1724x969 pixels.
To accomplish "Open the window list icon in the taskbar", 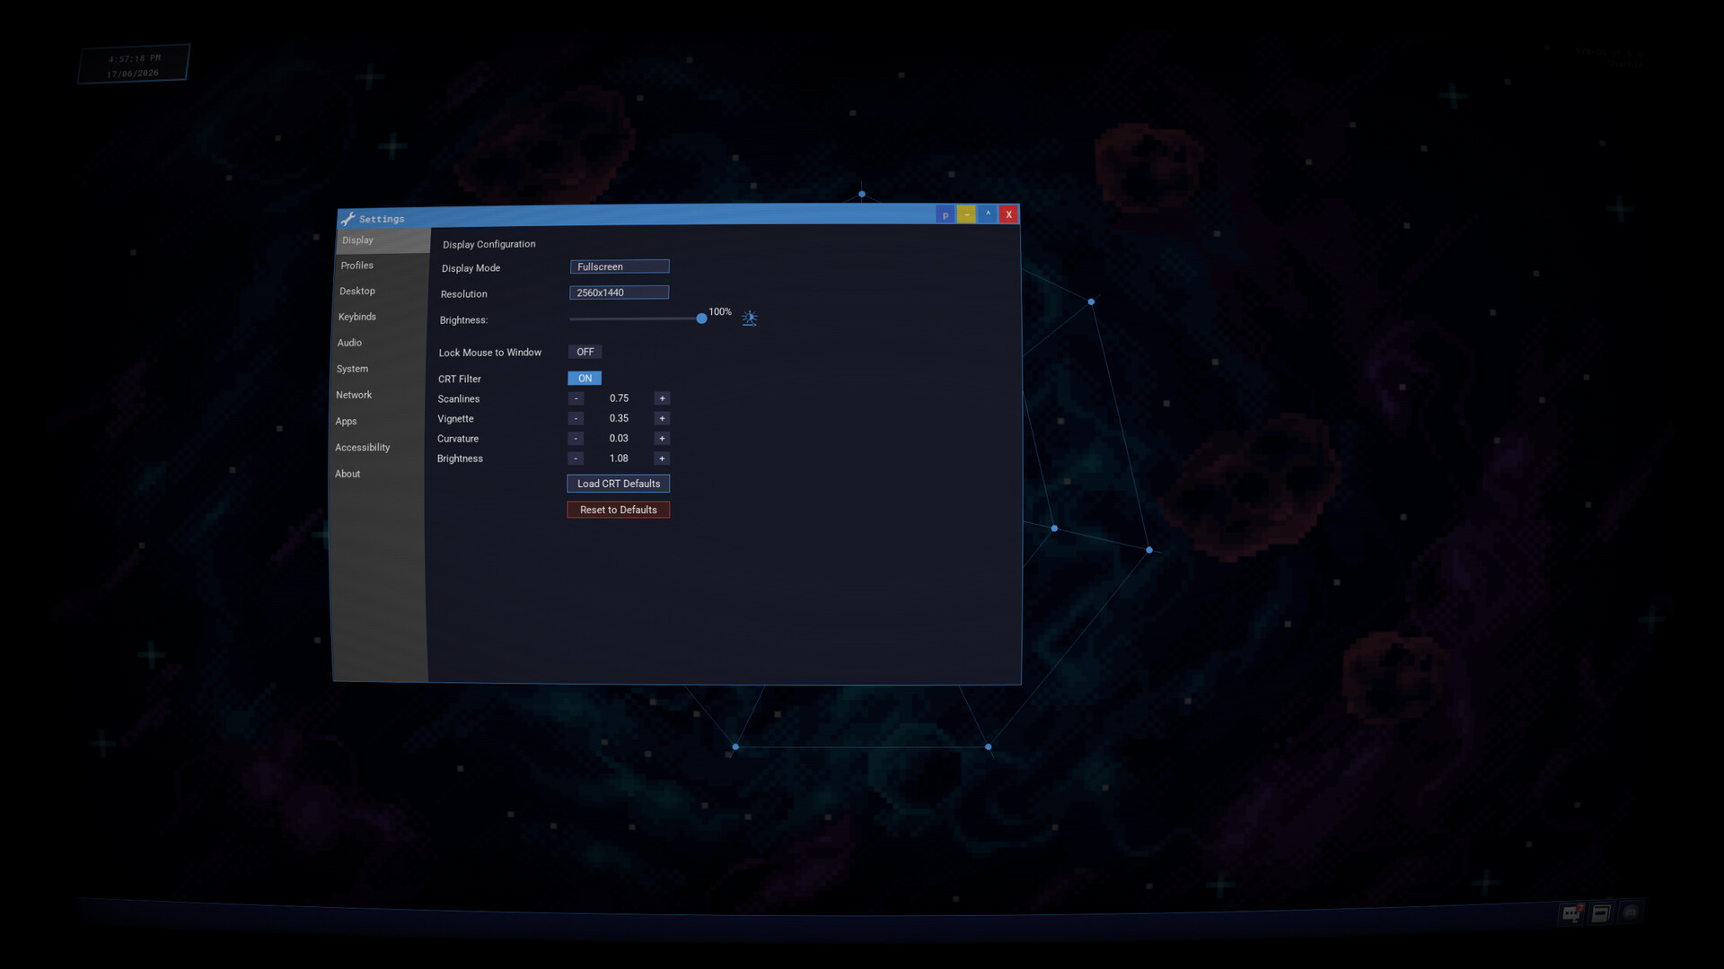I will pos(1601,913).
